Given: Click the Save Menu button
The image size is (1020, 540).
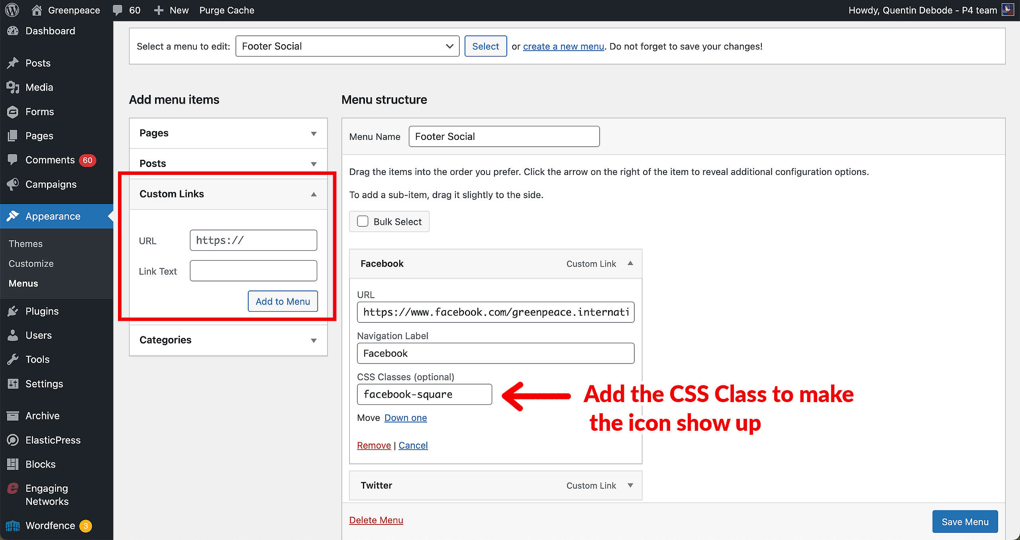Looking at the screenshot, I should [965, 522].
